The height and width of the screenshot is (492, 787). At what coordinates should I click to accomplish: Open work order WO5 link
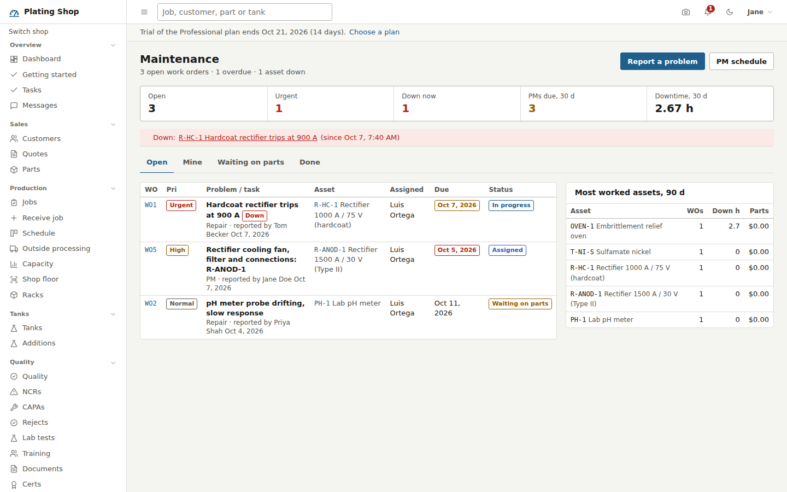point(151,250)
